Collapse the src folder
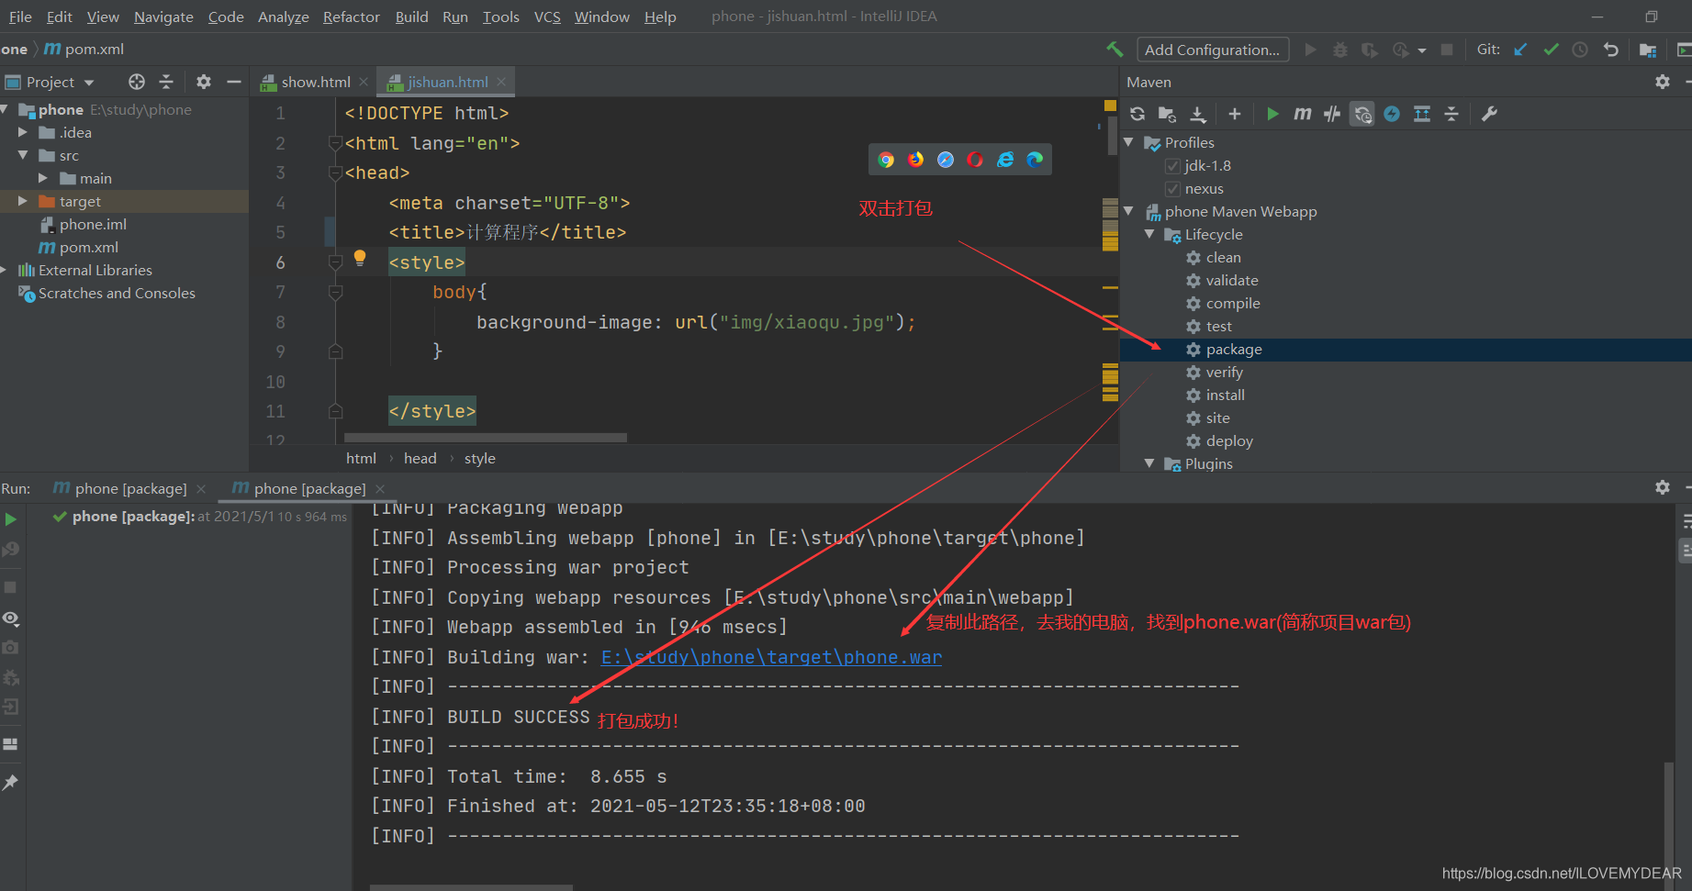Image resolution: width=1692 pixels, height=891 pixels. point(23,155)
